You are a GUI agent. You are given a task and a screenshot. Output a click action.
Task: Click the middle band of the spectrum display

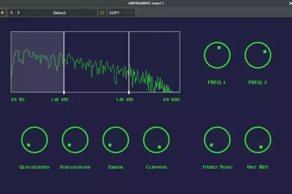[96, 62]
